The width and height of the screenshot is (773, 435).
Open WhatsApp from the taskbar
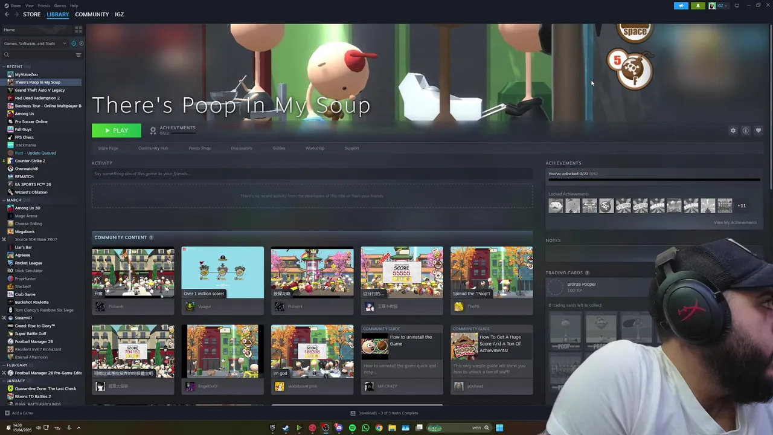pos(365,428)
